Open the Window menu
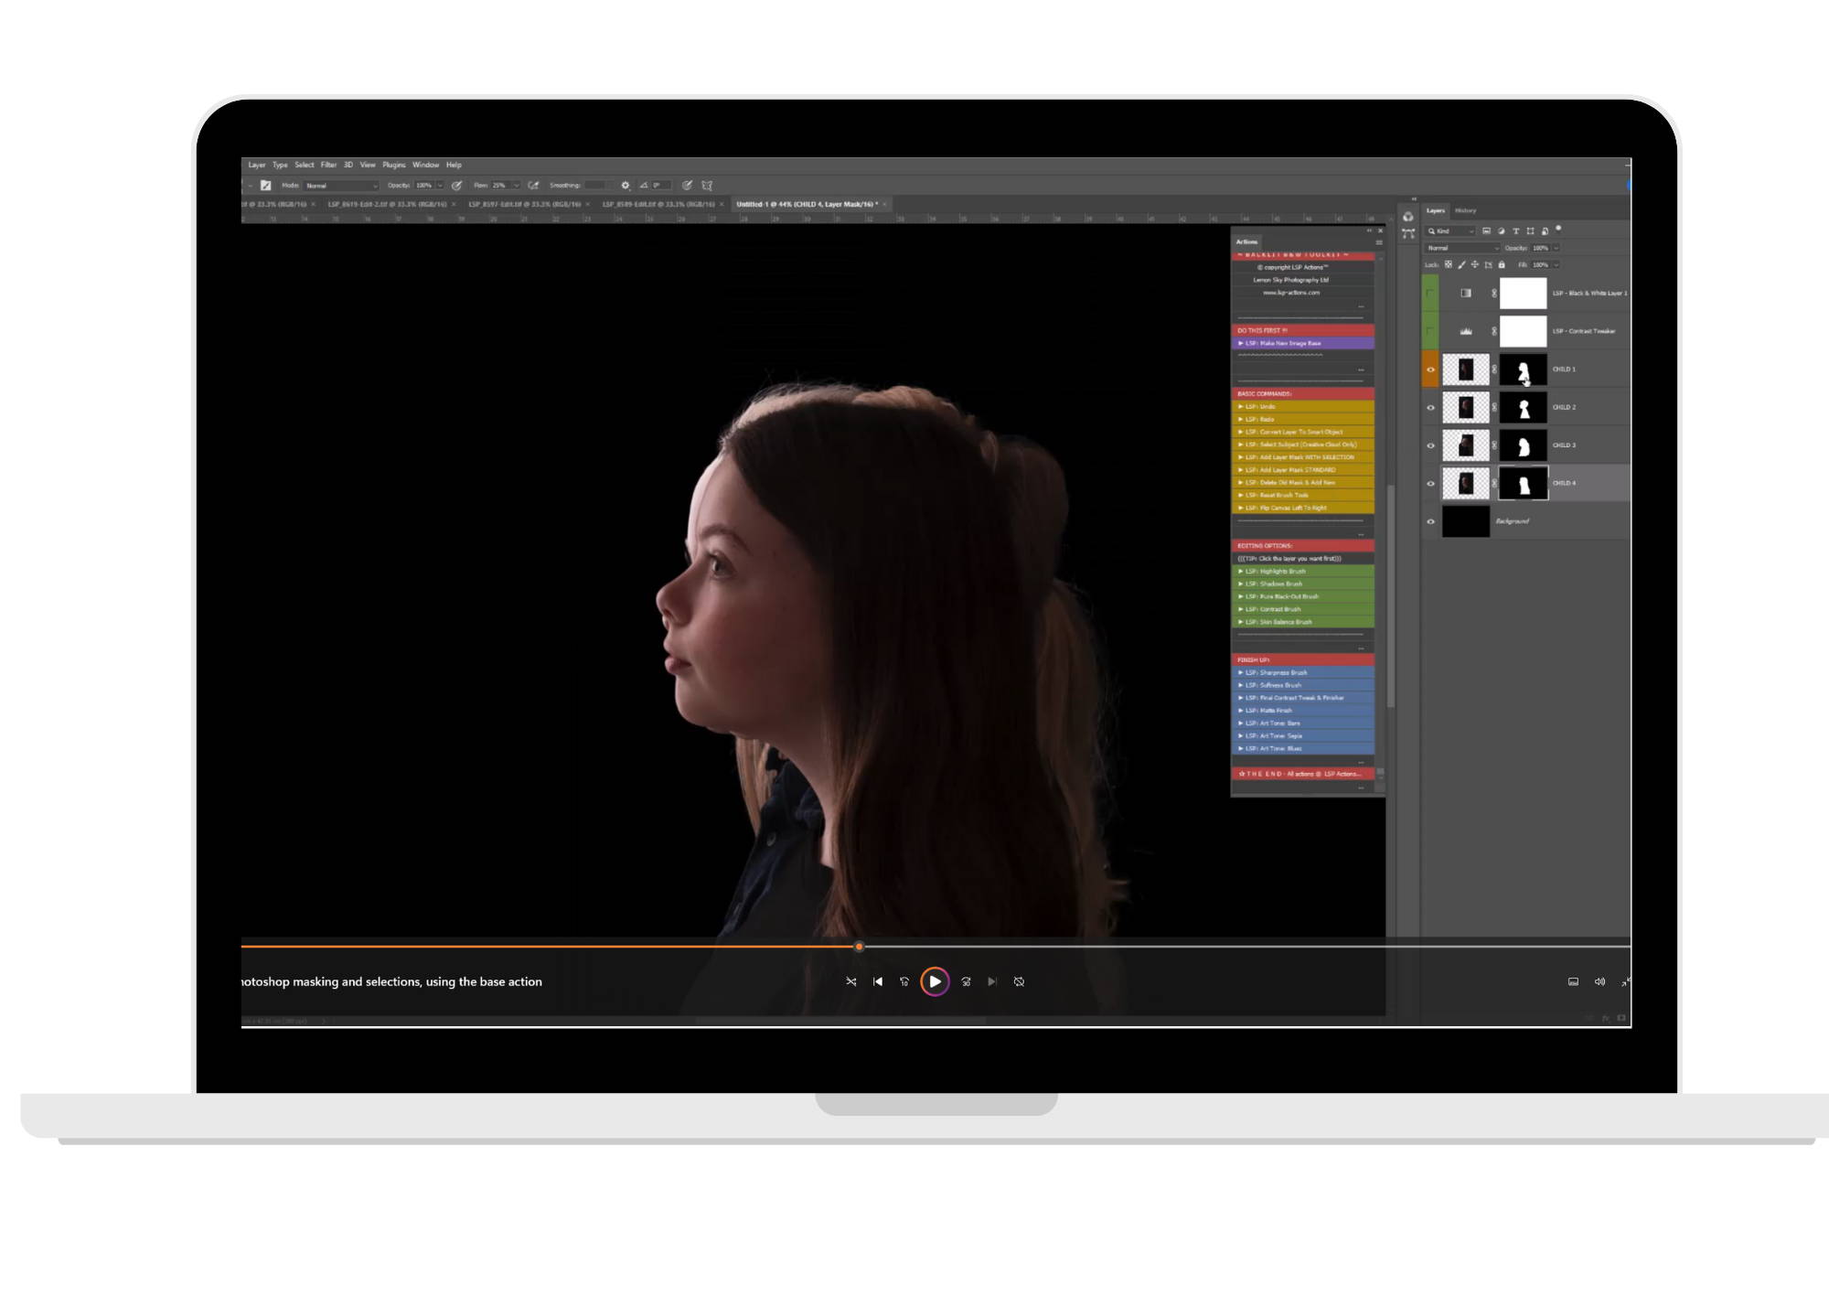 click(x=425, y=166)
